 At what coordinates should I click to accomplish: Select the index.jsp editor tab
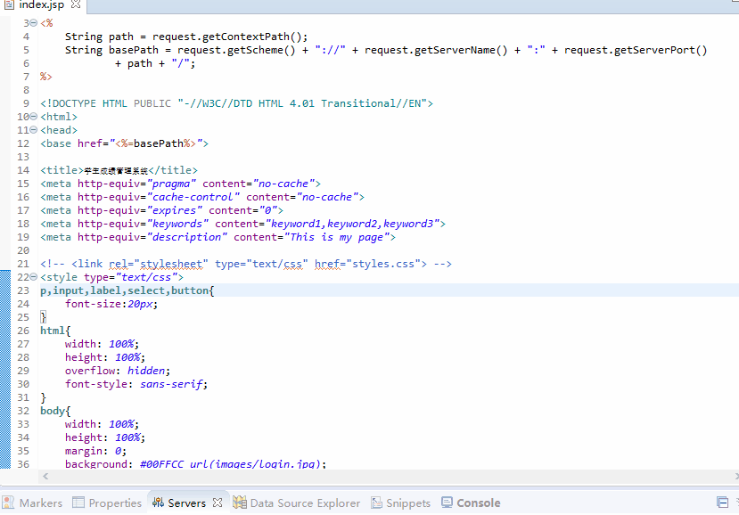[x=42, y=4]
